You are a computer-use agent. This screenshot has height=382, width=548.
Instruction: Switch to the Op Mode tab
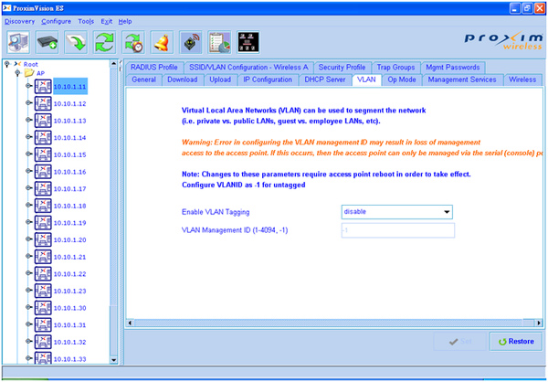point(402,80)
